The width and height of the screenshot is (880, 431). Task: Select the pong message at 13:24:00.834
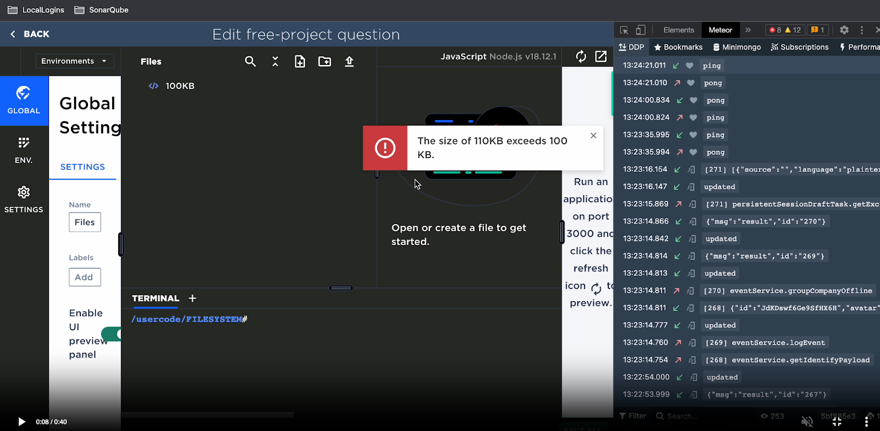coord(716,100)
